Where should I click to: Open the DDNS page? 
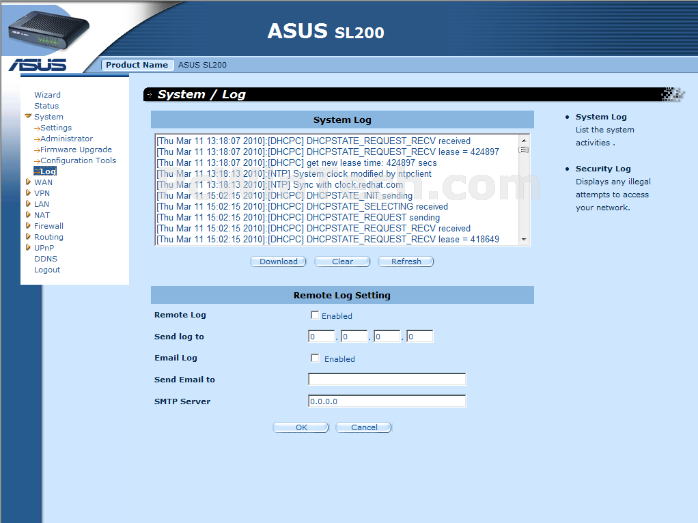point(46,259)
